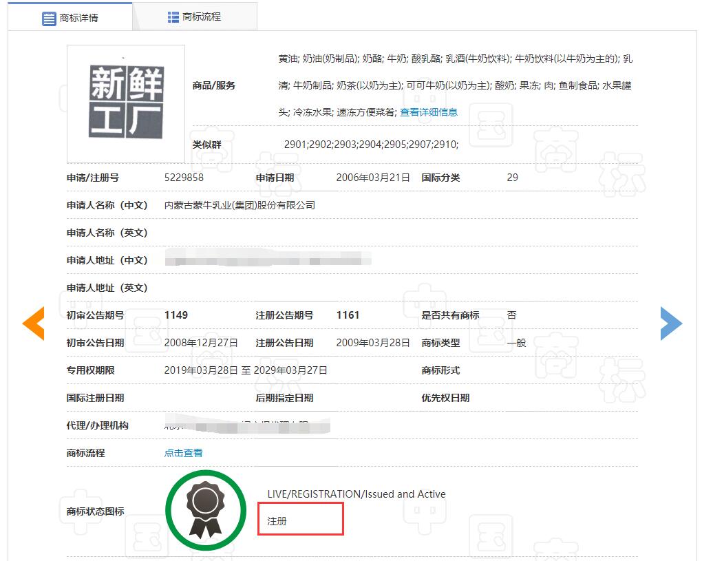The height and width of the screenshot is (561, 702).
Task: Select registration announcement issue number 1161
Action: click(x=348, y=315)
